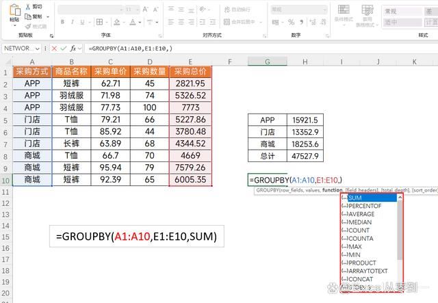Open the Font Color dropdown arrow

pos(140,22)
